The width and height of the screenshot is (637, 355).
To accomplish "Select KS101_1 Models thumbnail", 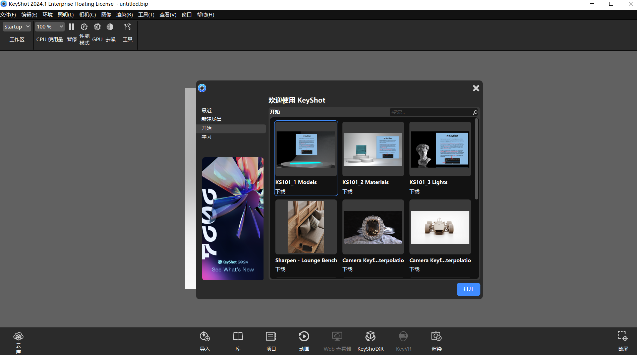I will (306, 149).
